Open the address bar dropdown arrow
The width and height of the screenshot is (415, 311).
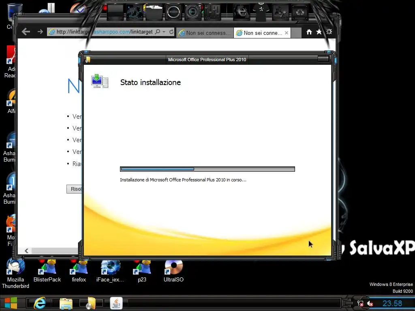[164, 32]
